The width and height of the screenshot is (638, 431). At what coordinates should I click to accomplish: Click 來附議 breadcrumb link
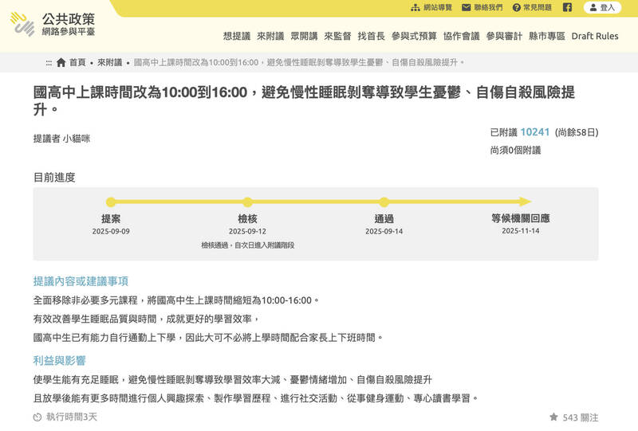click(110, 62)
